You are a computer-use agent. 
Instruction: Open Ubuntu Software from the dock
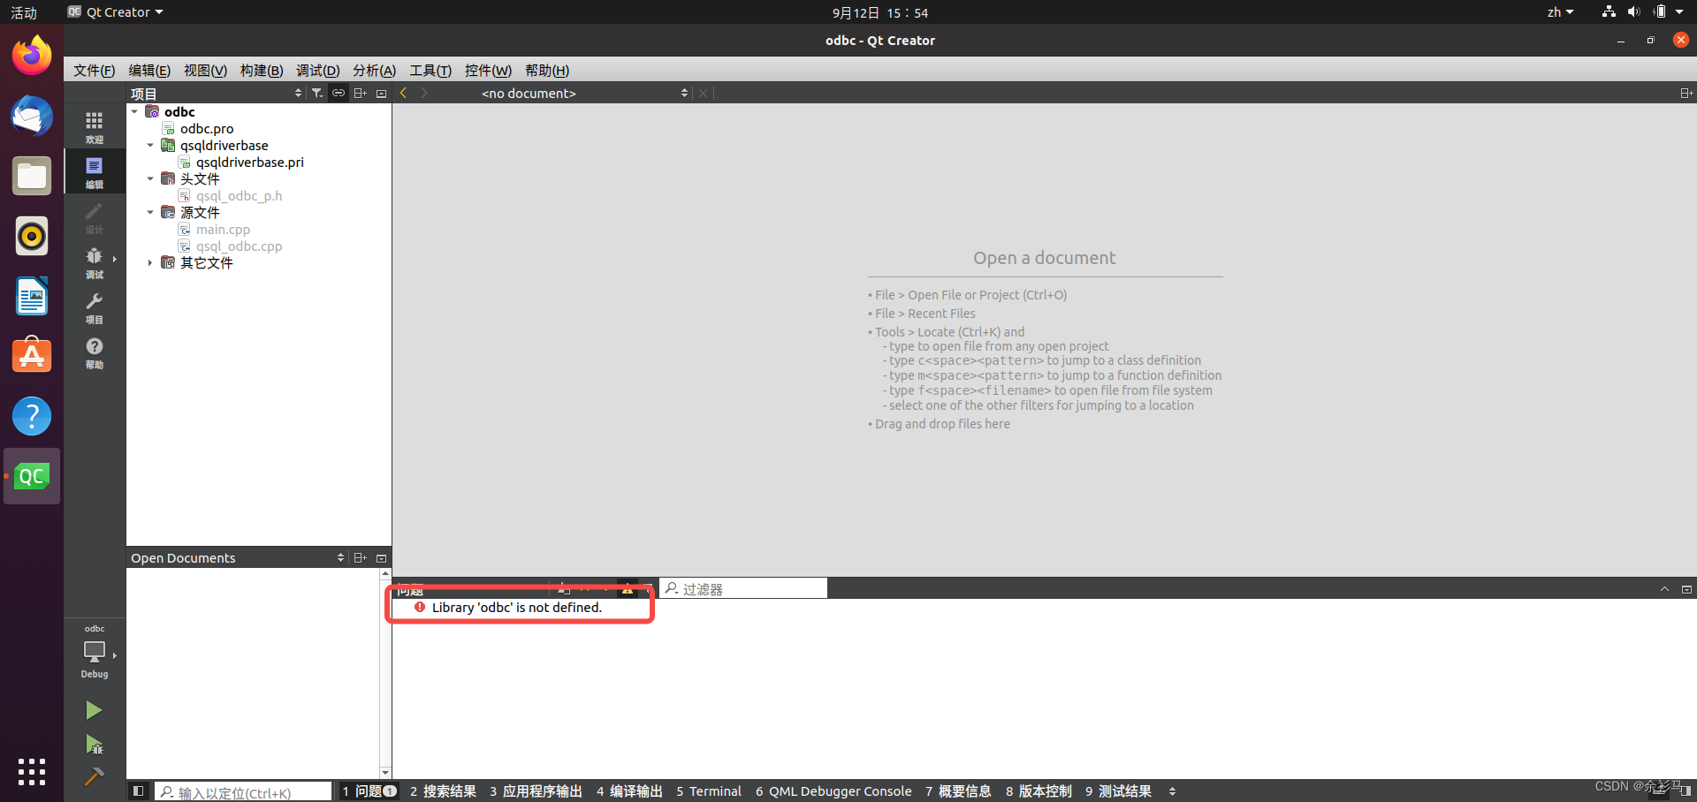tap(32, 356)
